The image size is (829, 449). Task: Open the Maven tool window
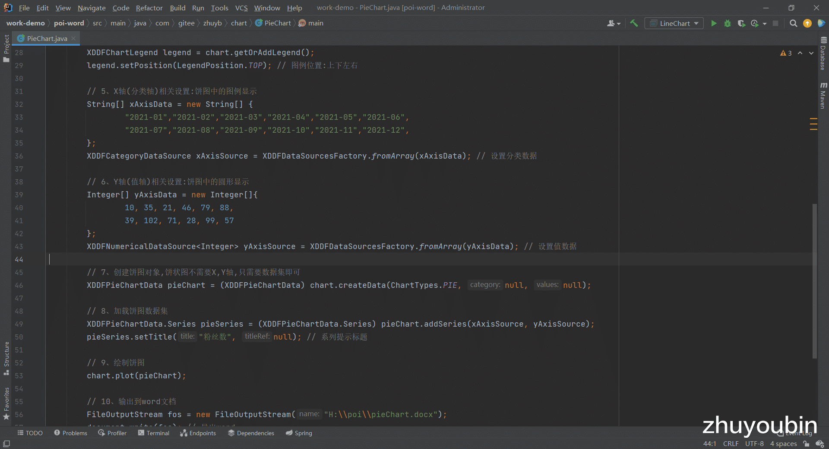(x=823, y=95)
